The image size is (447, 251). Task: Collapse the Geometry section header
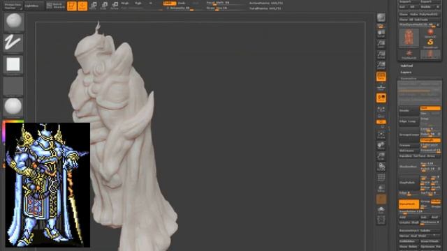tap(408, 79)
